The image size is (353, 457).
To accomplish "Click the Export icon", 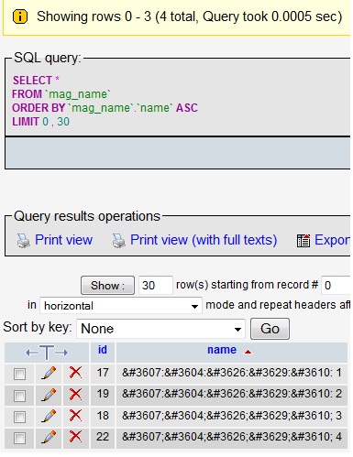I will pos(303,241).
